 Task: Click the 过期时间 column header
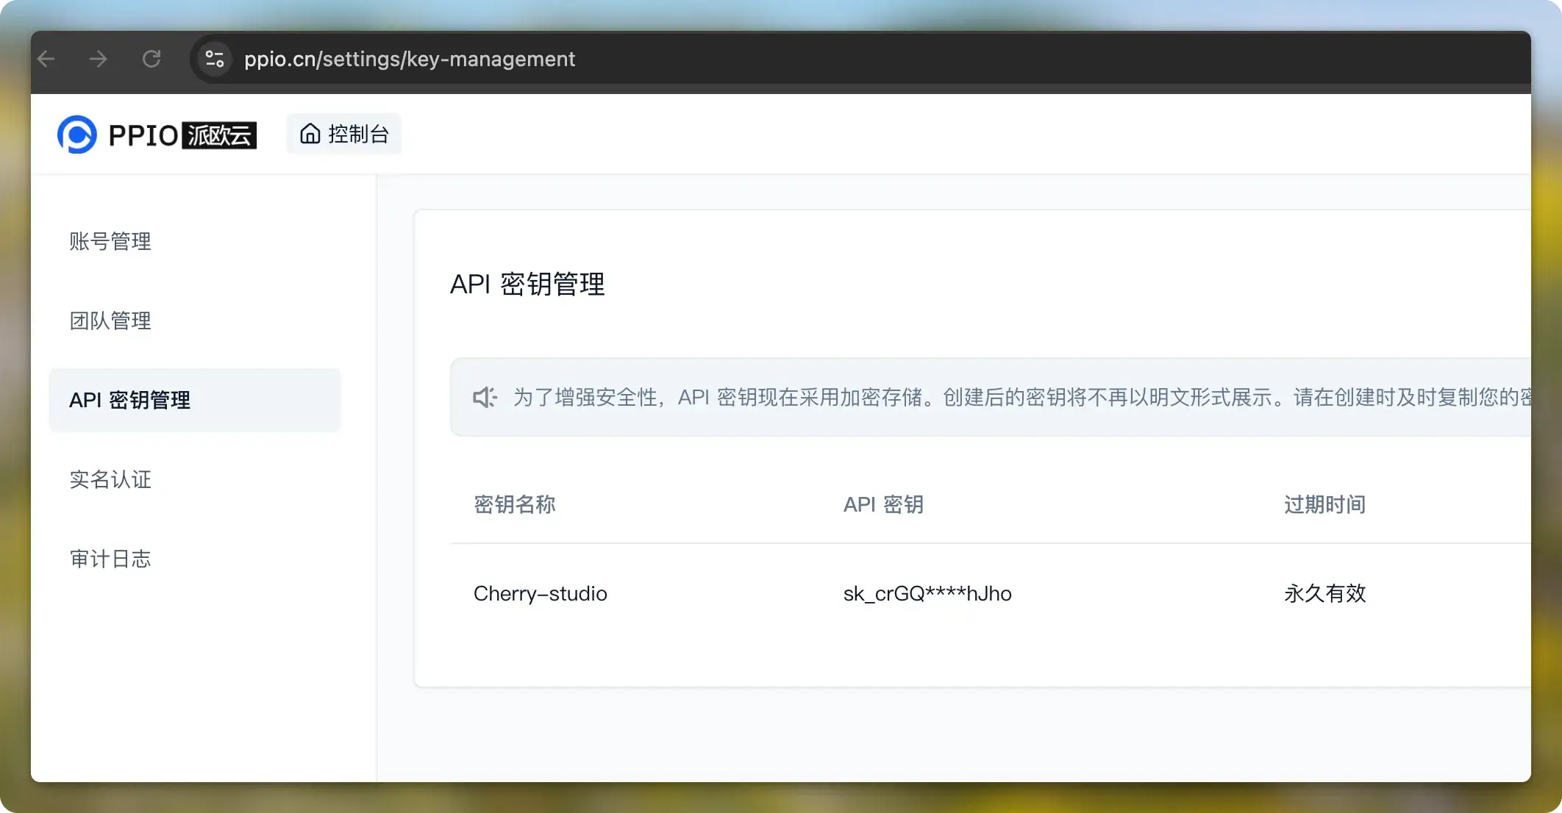[1324, 505]
